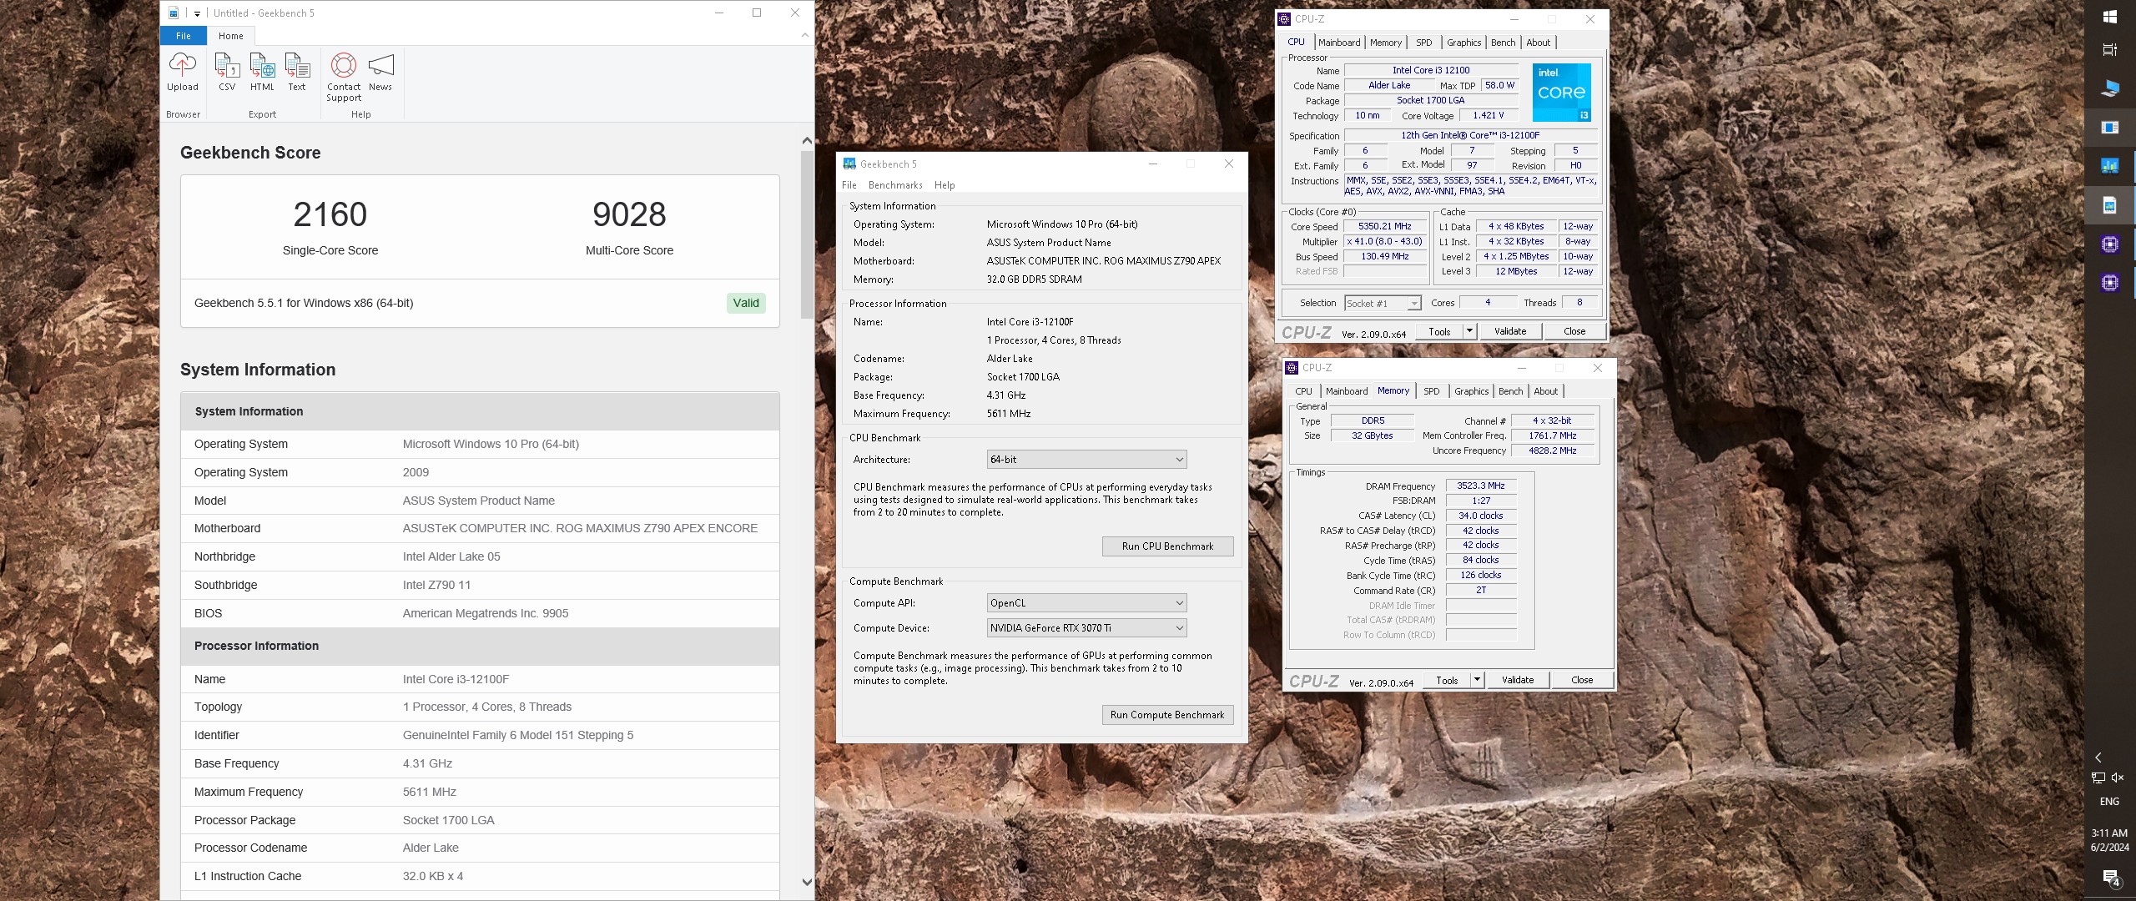The height and width of the screenshot is (901, 2136).
Task: Show hidden tray icons chevron
Action: (2098, 758)
